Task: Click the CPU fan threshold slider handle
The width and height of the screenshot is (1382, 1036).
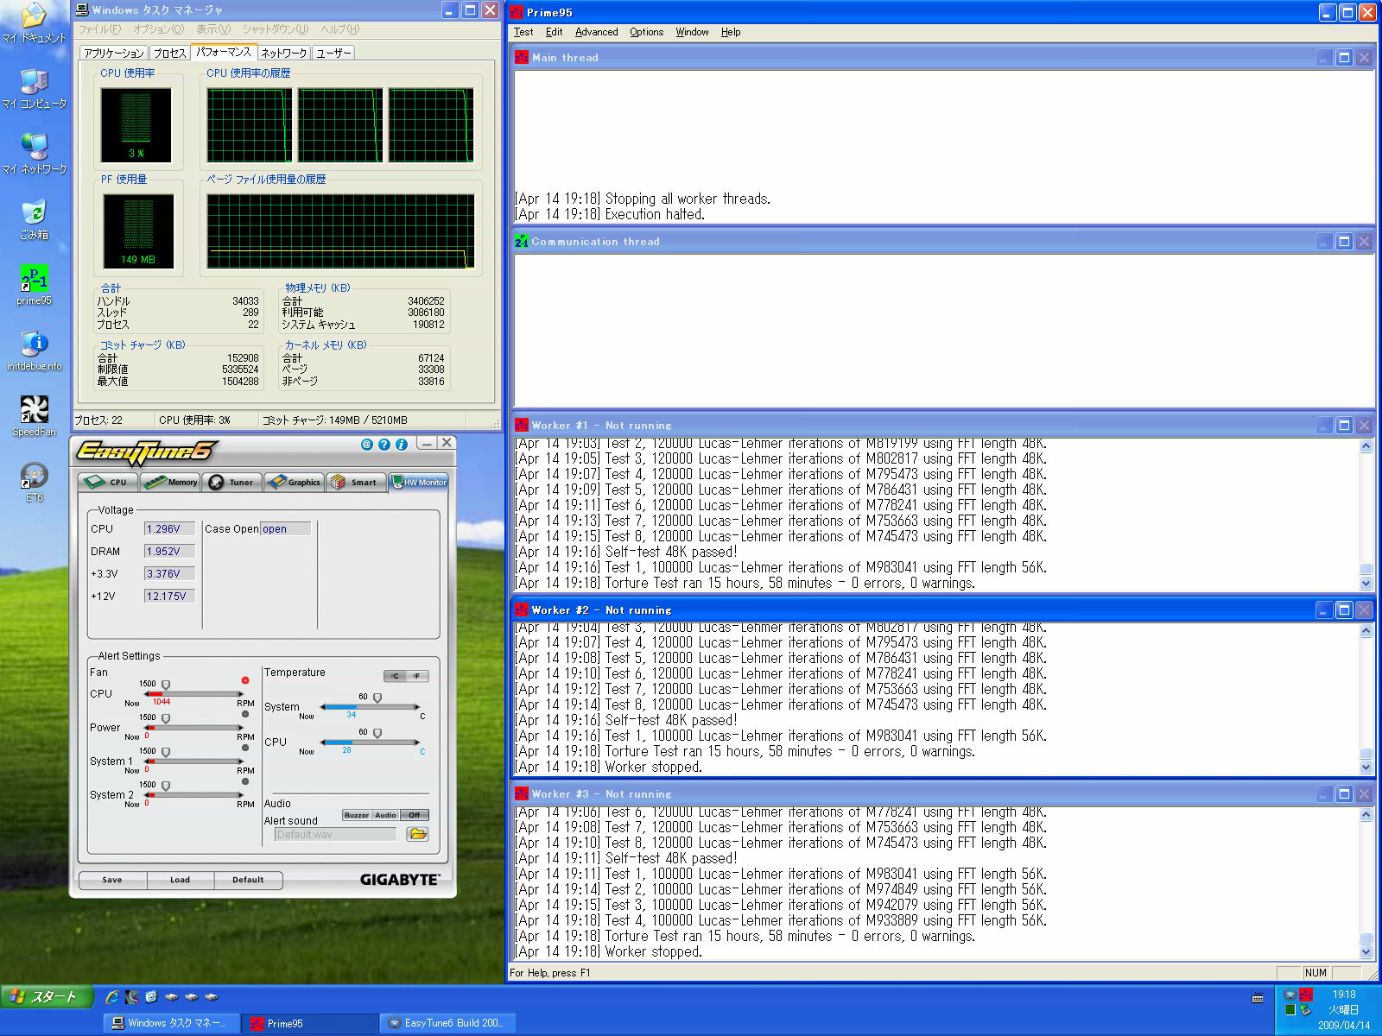Action: tap(166, 685)
